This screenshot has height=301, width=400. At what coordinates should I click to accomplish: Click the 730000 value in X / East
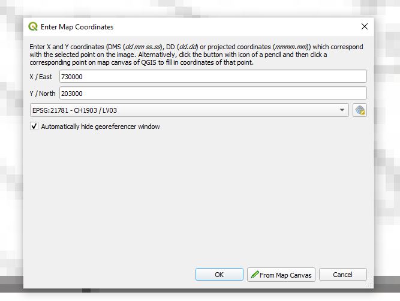point(73,77)
